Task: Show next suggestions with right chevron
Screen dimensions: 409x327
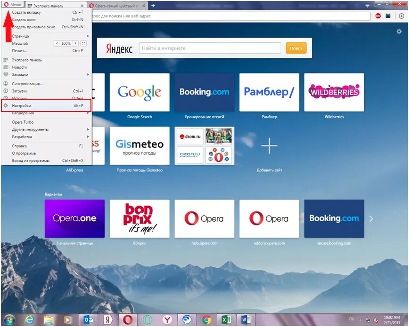Action: click(x=371, y=219)
